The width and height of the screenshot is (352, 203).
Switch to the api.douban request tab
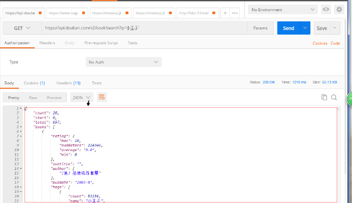coord(23,13)
